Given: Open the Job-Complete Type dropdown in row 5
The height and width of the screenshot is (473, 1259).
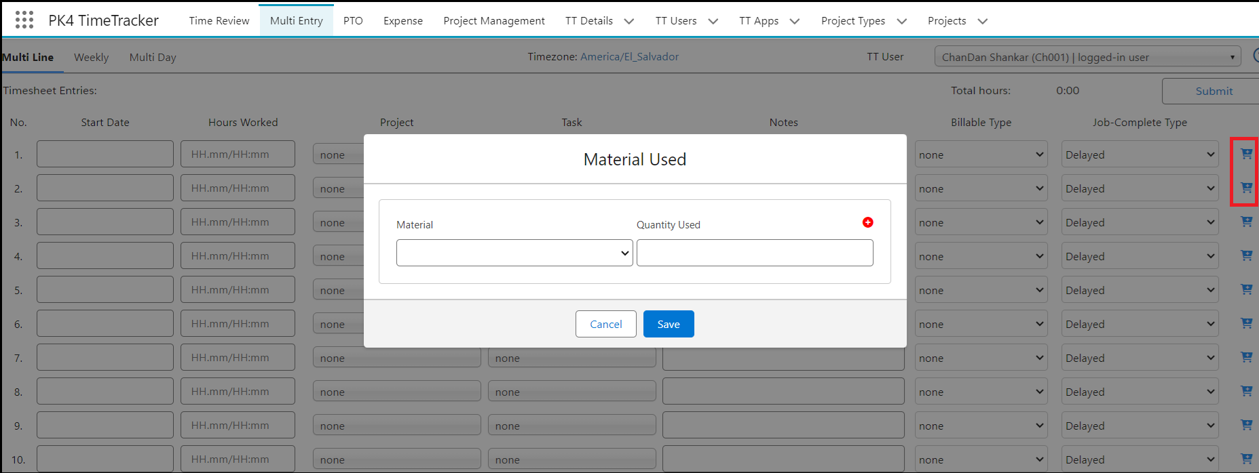Looking at the screenshot, I should tap(1140, 290).
